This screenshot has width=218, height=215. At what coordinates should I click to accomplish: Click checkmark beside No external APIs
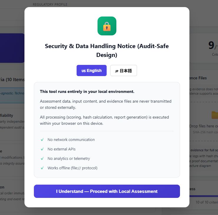coord(42,149)
